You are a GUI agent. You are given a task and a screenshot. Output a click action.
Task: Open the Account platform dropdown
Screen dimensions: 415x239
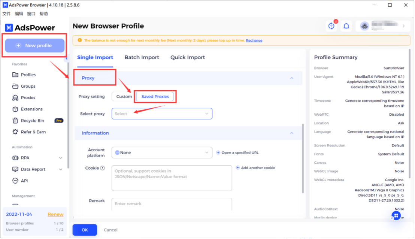[162, 153]
